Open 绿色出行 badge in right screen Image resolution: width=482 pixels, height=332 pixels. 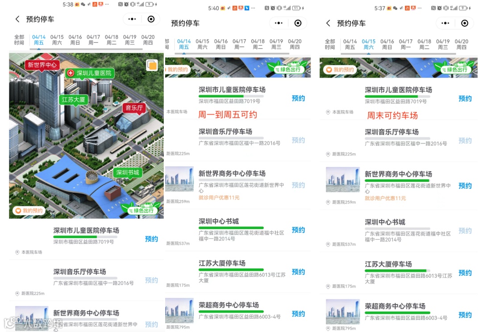click(454, 68)
